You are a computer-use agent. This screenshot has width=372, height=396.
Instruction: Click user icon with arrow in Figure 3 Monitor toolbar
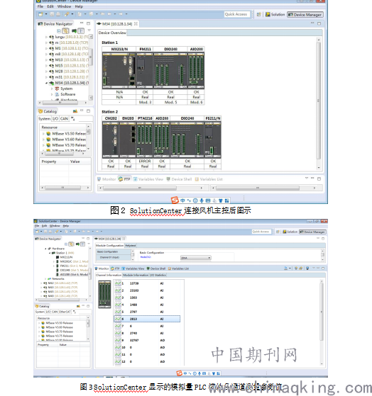pos(285,268)
